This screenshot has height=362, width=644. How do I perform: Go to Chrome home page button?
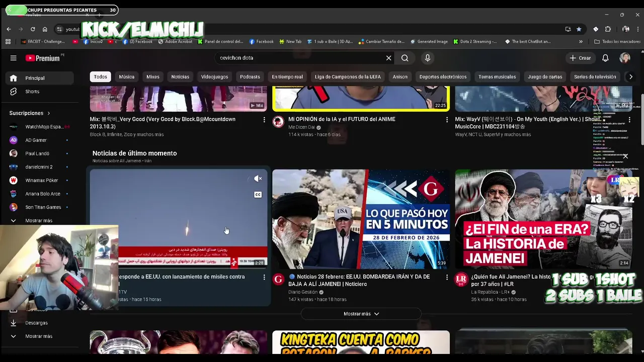tap(45, 29)
